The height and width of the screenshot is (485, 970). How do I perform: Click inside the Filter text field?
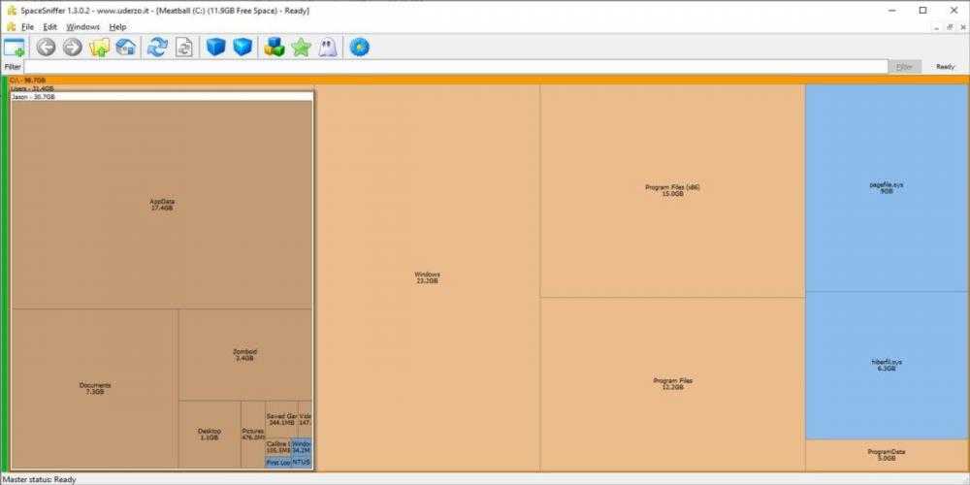[456, 67]
